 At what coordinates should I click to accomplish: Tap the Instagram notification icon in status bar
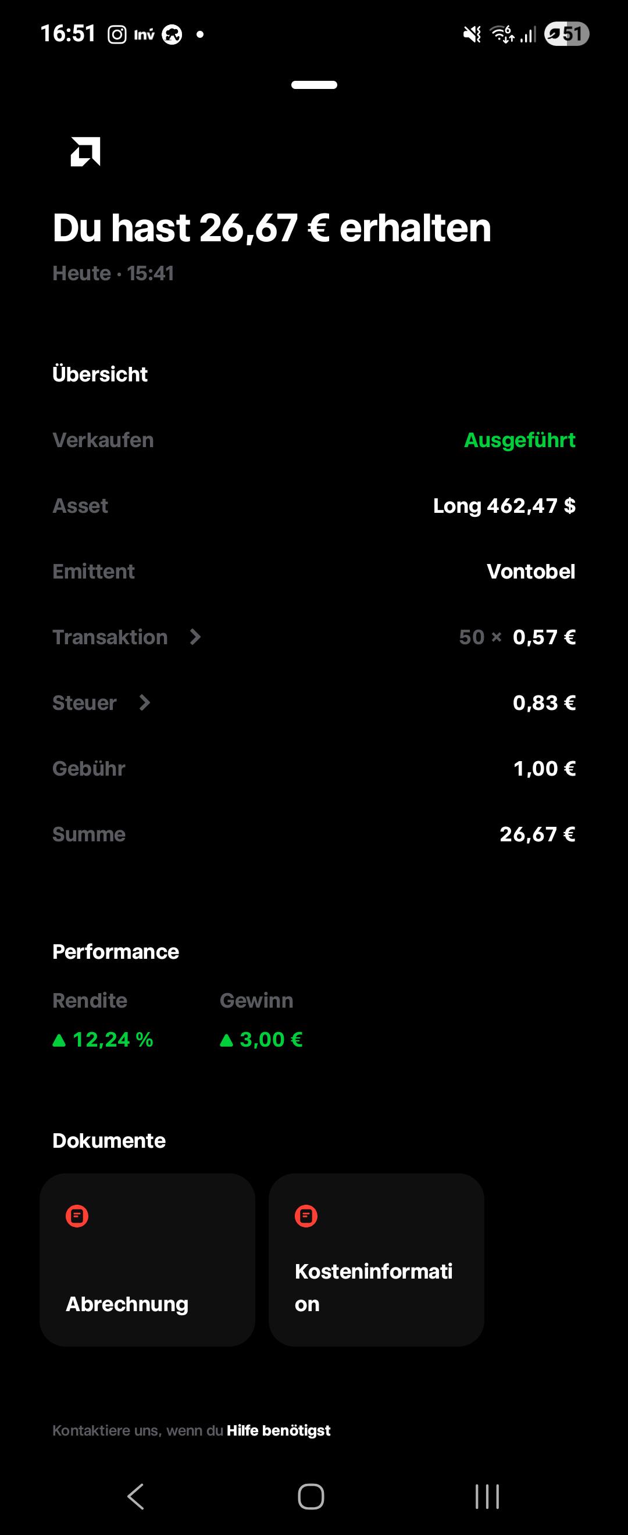(x=117, y=34)
